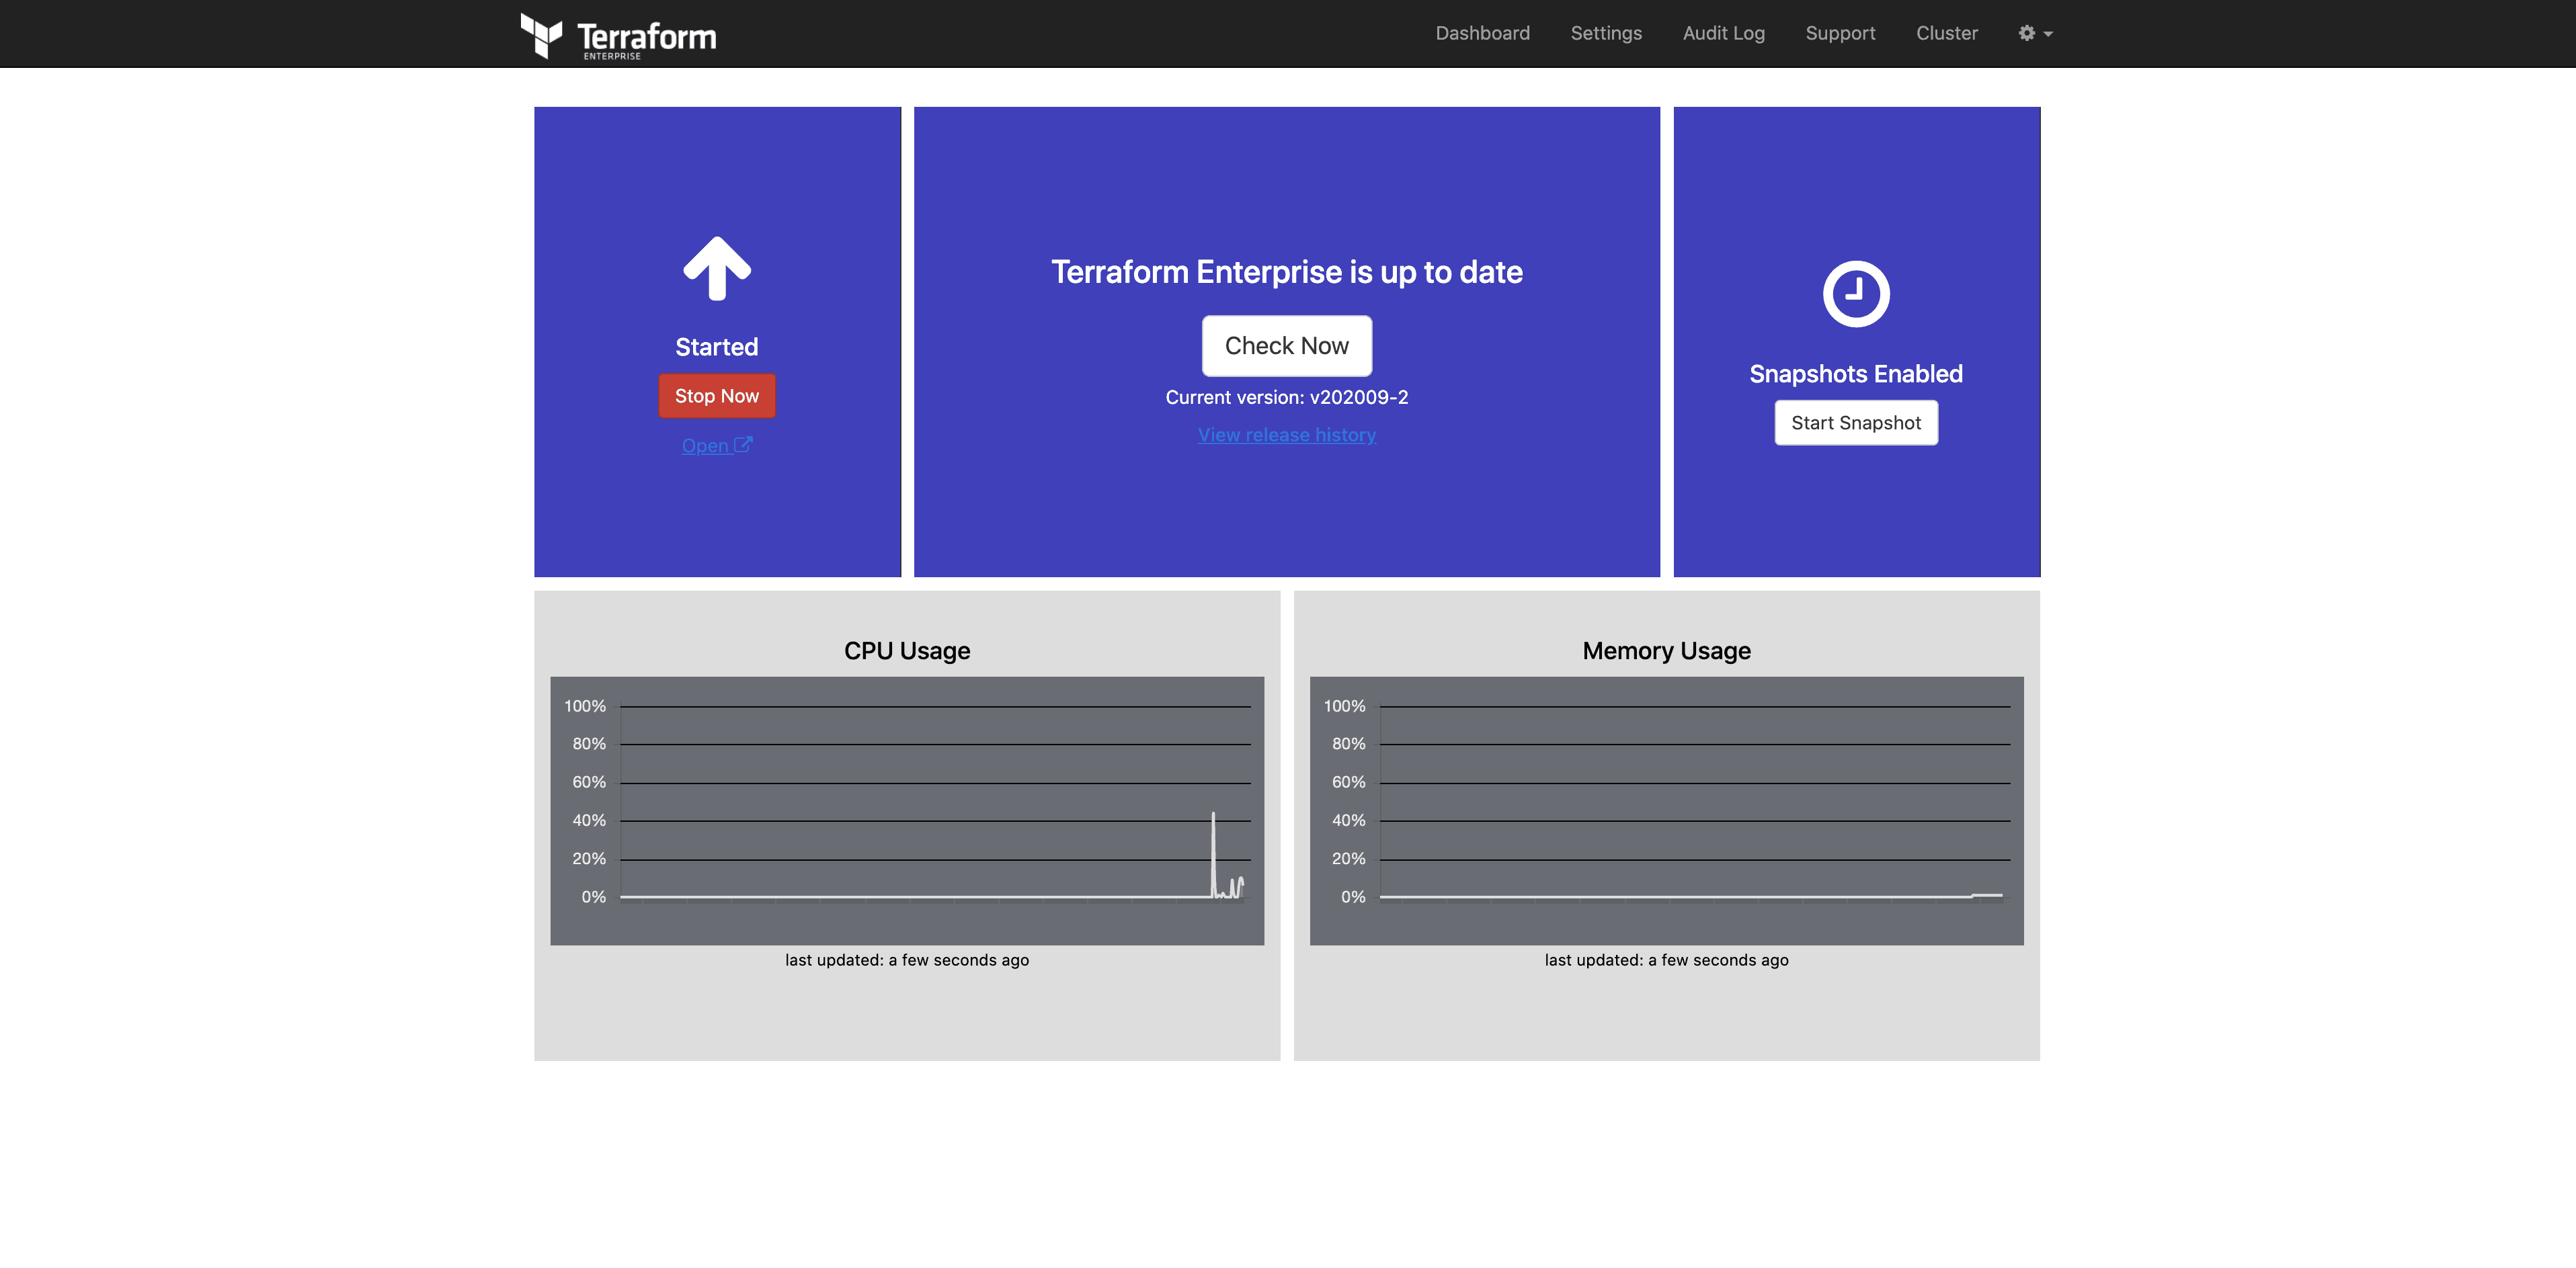
Task: Click the white up-arrow Started icon
Action: [716, 268]
